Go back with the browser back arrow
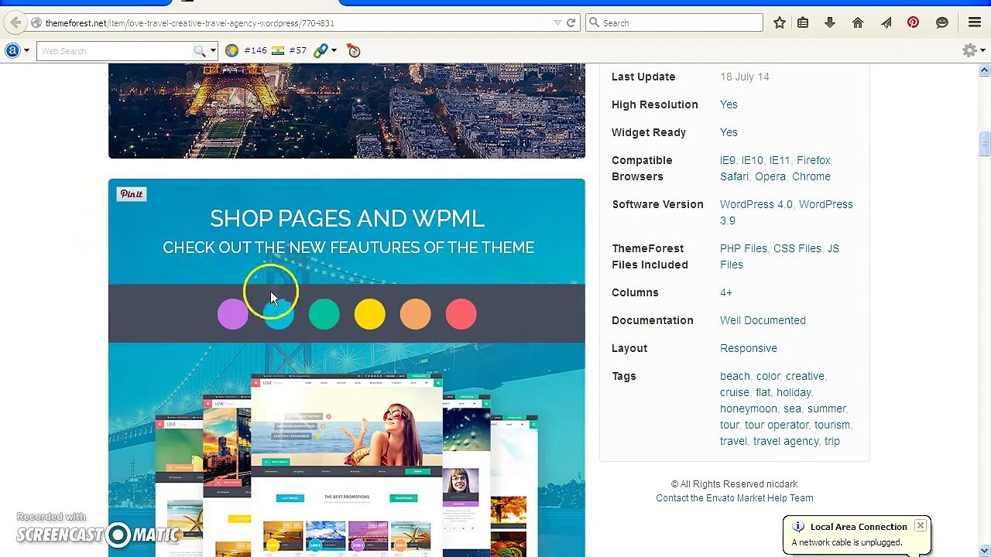 pyautogui.click(x=15, y=23)
